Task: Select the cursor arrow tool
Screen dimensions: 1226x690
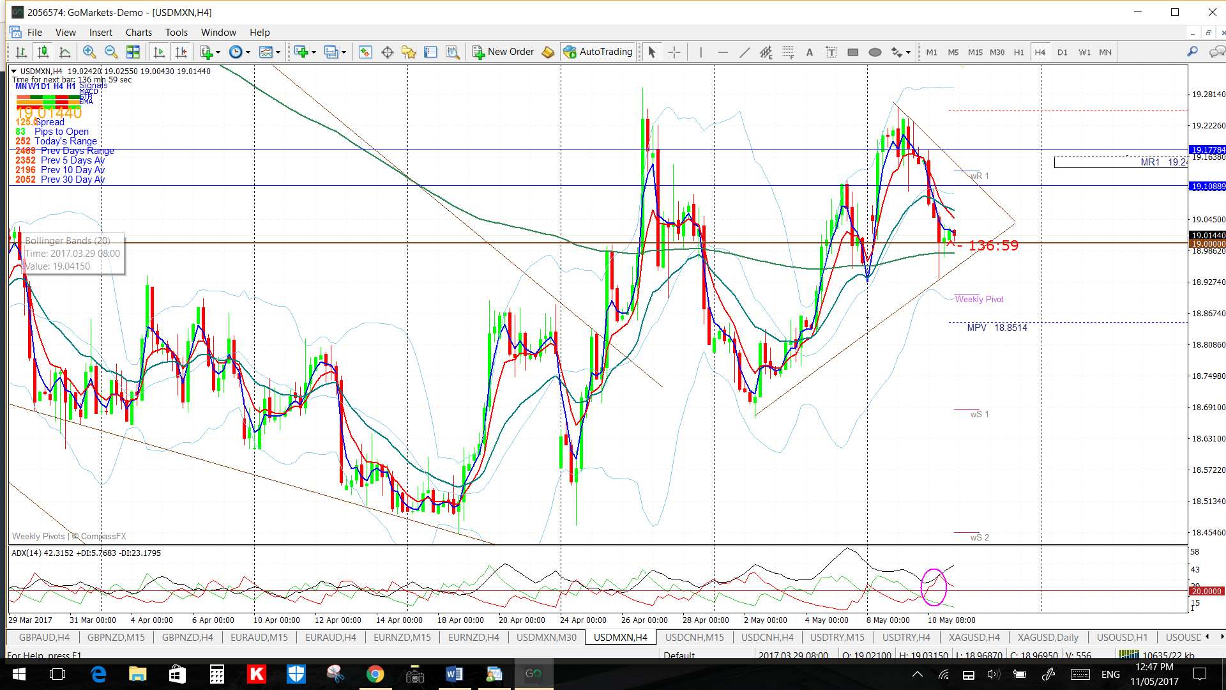Action: 651,52
